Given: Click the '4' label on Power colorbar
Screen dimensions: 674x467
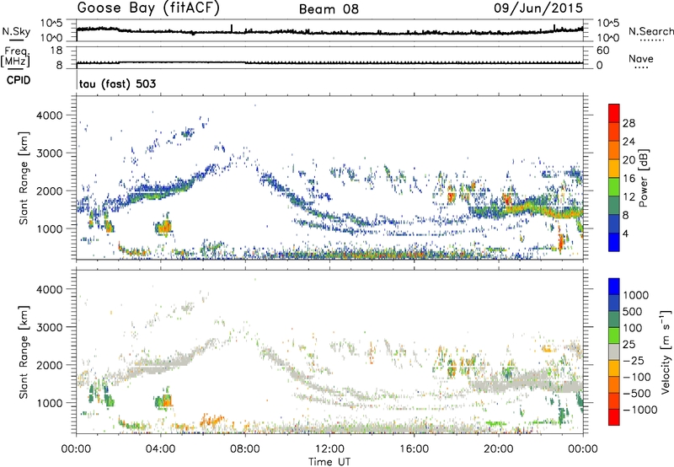Looking at the screenshot, I should [625, 233].
